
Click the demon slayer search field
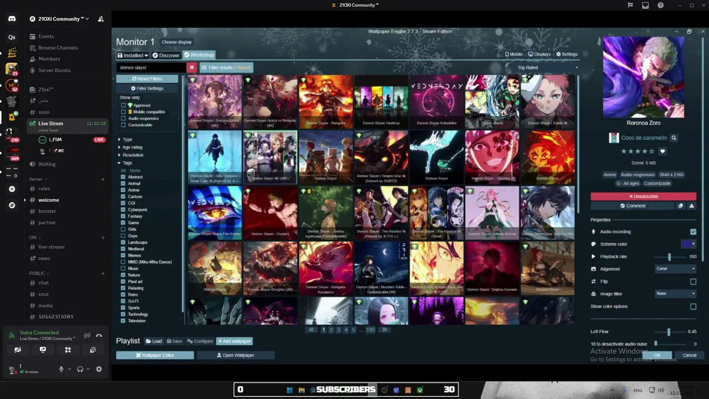151,68
